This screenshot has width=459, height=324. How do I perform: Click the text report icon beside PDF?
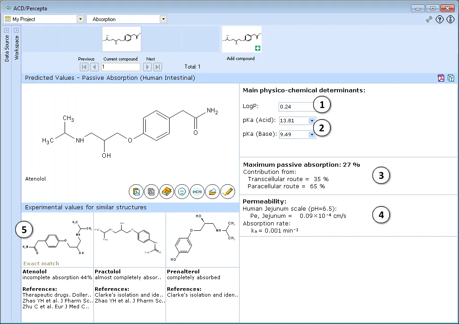tap(451, 78)
